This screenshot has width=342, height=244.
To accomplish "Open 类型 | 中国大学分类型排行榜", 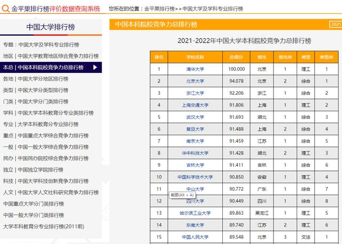I will (36, 90).
